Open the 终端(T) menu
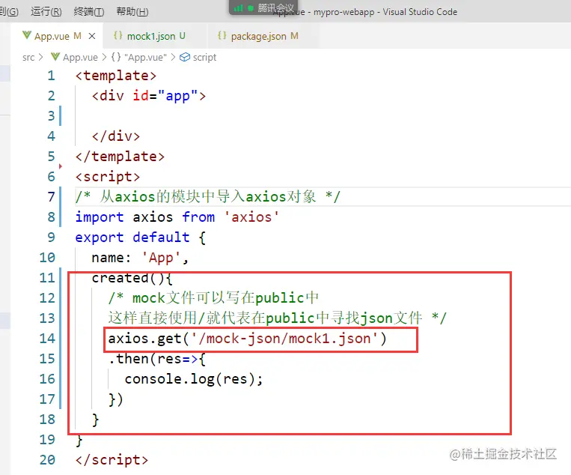 pyautogui.click(x=89, y=12)
